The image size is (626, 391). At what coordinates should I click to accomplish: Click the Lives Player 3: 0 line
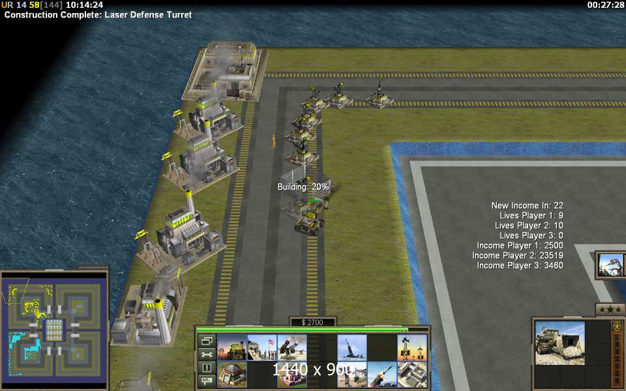pyautogui.click(x=531, y=235)
